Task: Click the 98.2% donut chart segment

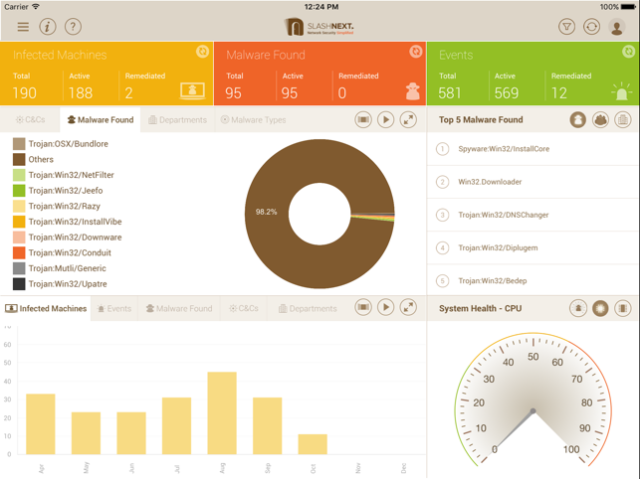Action: (266, 212)
